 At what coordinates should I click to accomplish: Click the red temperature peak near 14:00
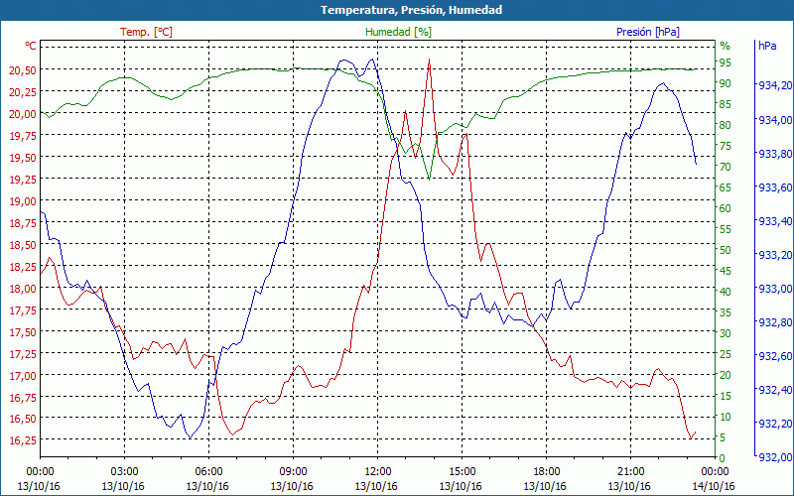(x=429, y=60)
